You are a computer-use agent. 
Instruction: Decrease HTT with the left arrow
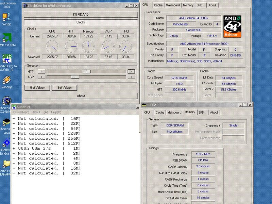[41, 71]
